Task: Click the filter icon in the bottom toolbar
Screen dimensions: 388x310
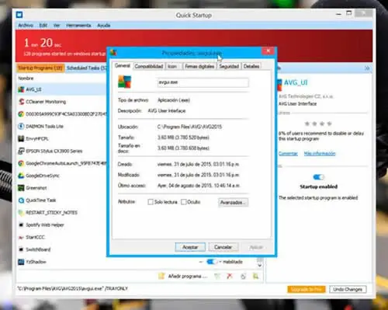Action: pos(217,277)
